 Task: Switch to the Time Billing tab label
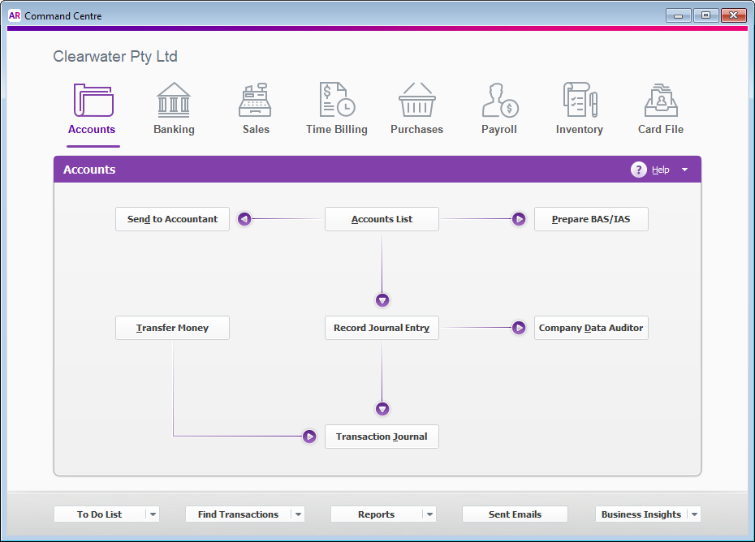(337, 130)
